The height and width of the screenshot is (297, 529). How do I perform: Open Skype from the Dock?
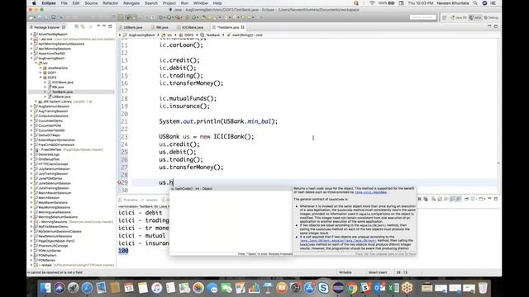[x=323, y=288]
